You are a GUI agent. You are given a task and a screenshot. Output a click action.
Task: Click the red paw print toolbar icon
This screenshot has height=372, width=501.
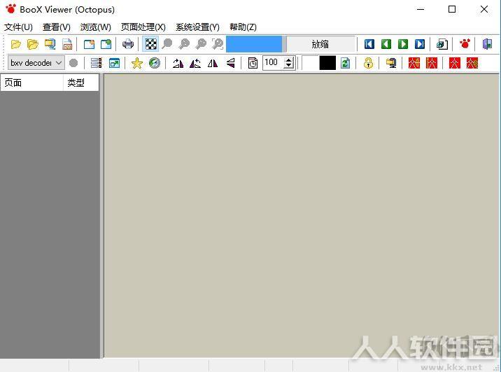465,43
